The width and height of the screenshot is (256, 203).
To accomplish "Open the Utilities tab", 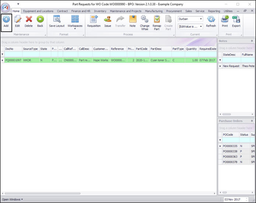I will pos(228,11).
